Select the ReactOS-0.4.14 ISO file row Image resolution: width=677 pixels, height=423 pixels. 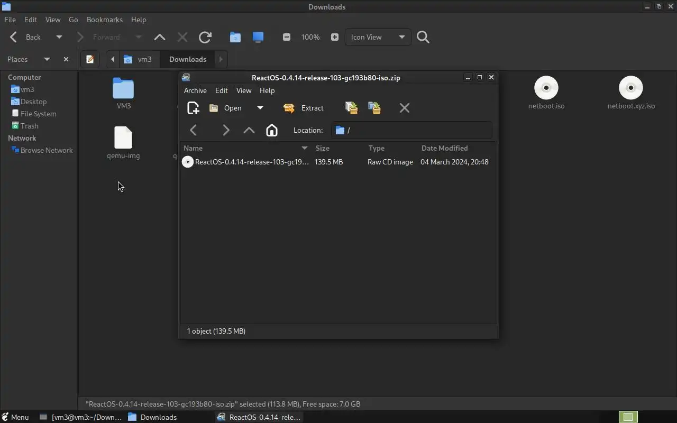click(338, 162)
